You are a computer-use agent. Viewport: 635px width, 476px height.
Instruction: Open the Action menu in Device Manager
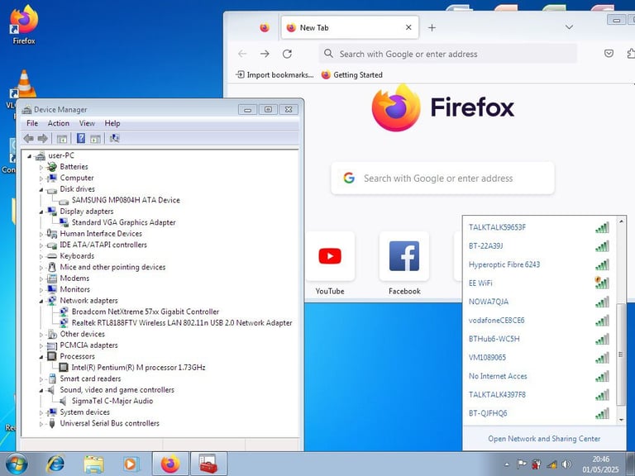(x=59, y=123)
